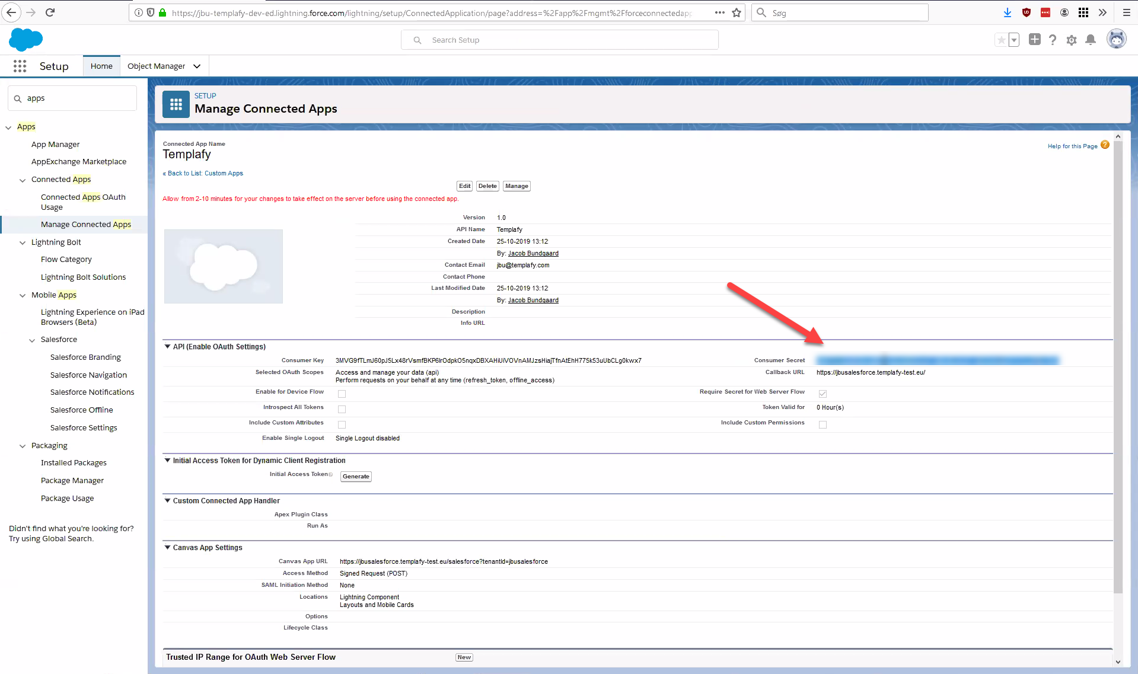Open the grid extension icon in Firefox toolbar
This screenshot has width=1138, height=674.
tap(1083, 12)
